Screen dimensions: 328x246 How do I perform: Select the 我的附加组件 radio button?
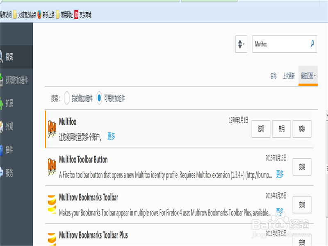pos(67,98)
